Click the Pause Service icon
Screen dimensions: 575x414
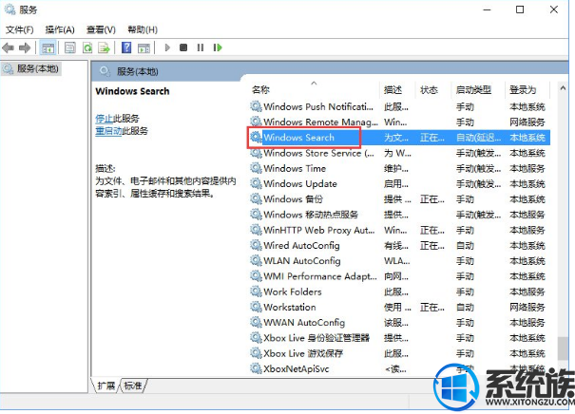(x=201, y=47)
